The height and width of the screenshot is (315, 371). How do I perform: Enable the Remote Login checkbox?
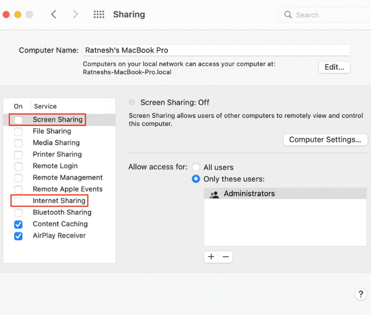(18, 166)
